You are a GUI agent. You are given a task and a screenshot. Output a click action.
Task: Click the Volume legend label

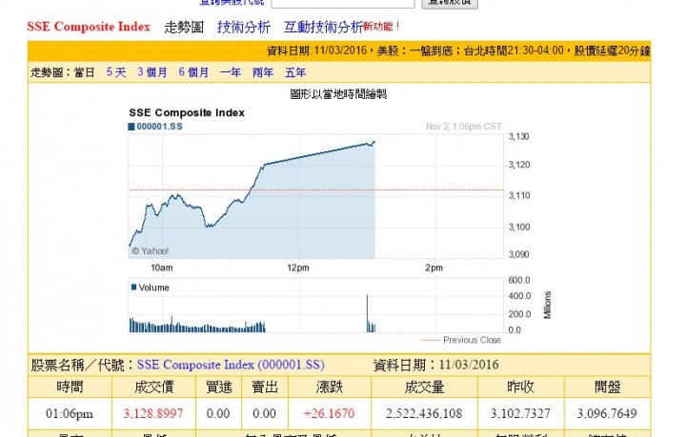[x=153, y=288]
